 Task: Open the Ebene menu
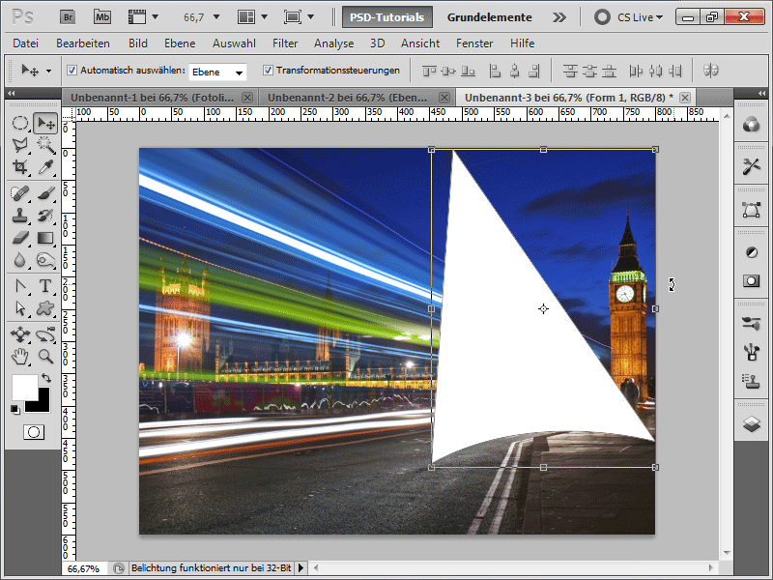[x=180, y=43]
